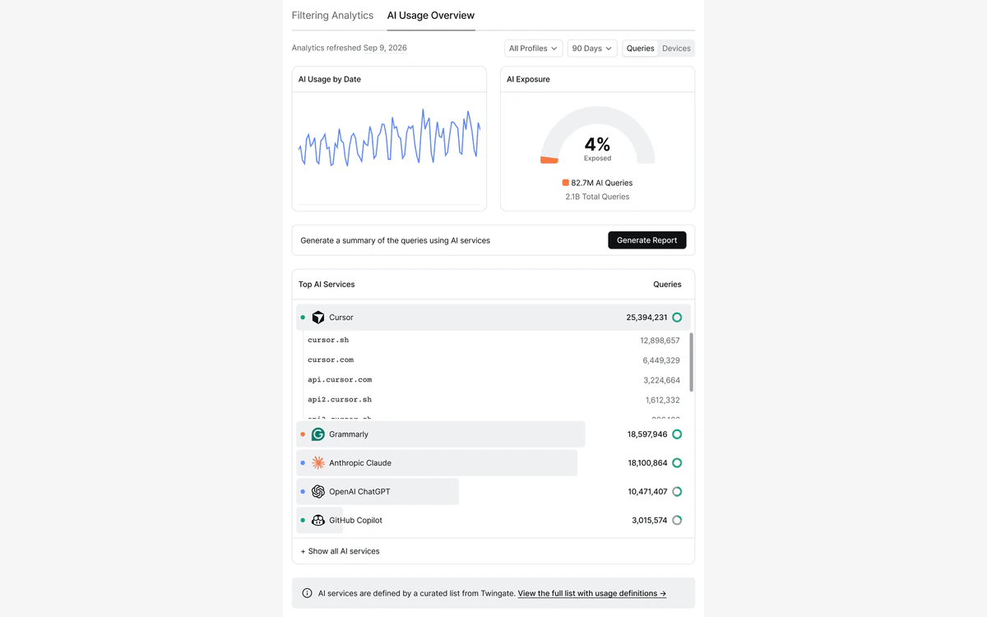Expand the Anthropic Claude service row

[x=493, y=463]
